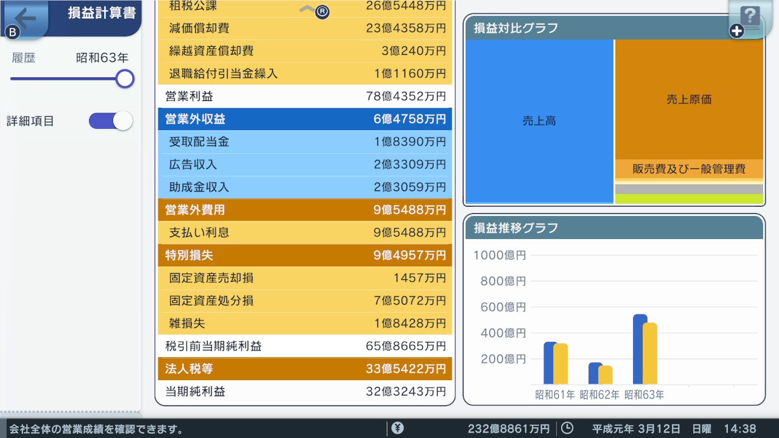Click the yen money icon in status bar
The image size is (779, 438).
(398, 428)
